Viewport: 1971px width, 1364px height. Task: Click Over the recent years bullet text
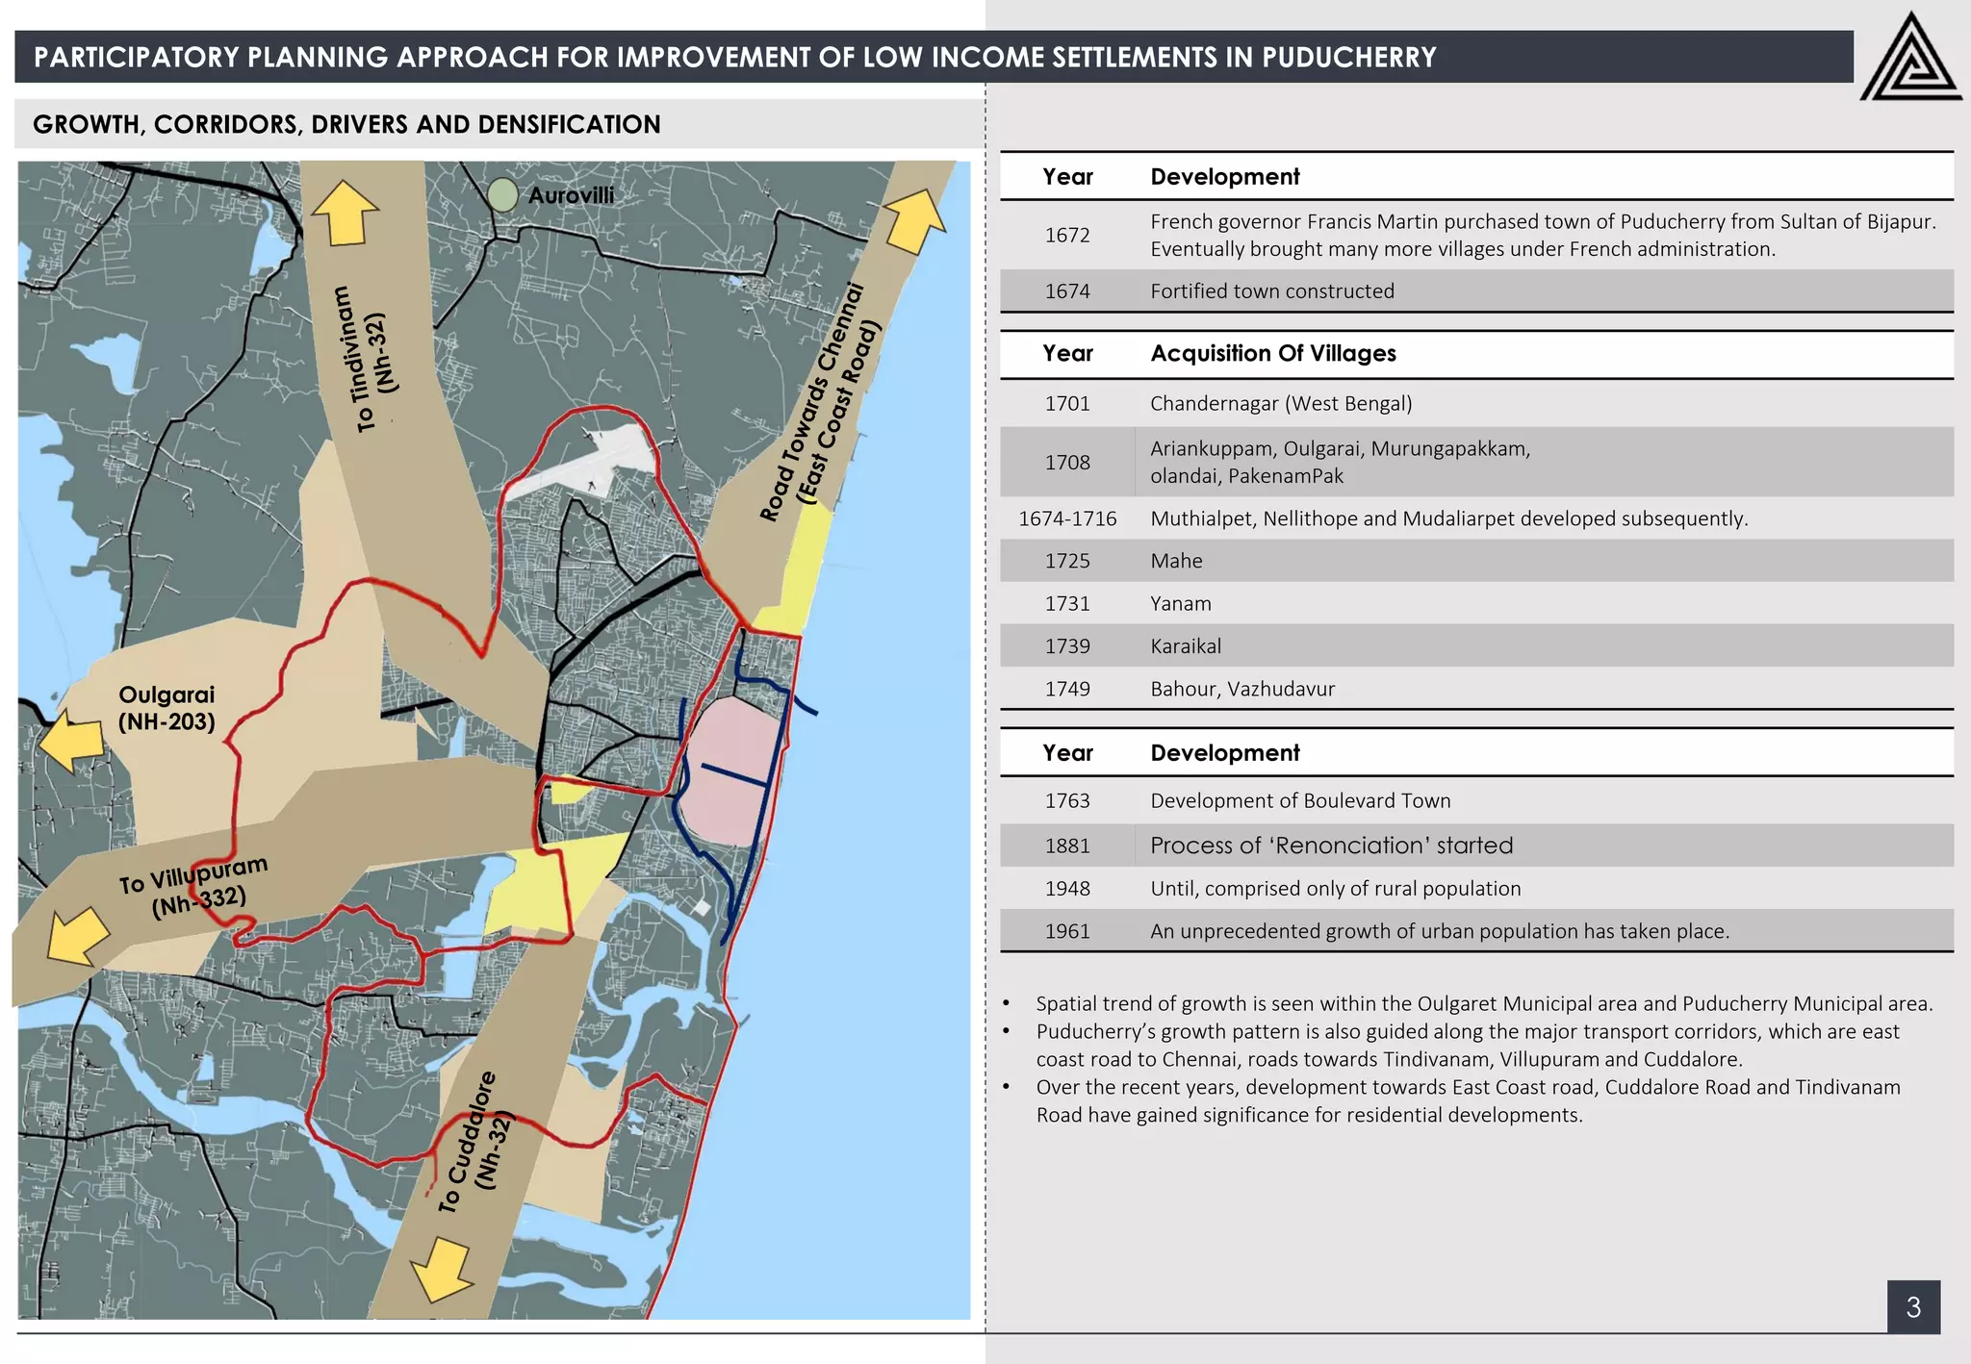pyautogui.click(x=1468, y=1101)
